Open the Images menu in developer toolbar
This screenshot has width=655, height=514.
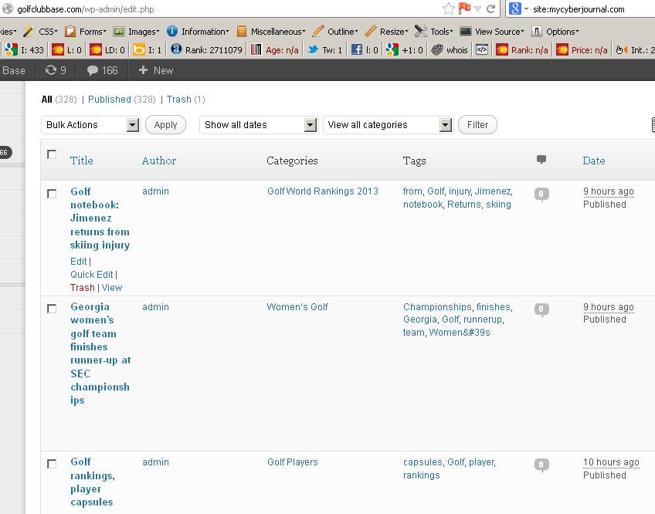tap(137, 32)
